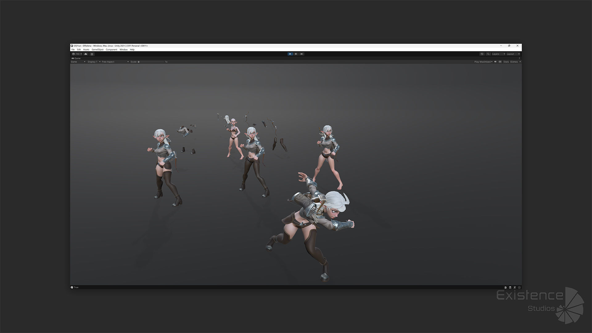Viewport: 592px width, 333px height.
Task: Open the Undo History icon
Action: (482, 54)
